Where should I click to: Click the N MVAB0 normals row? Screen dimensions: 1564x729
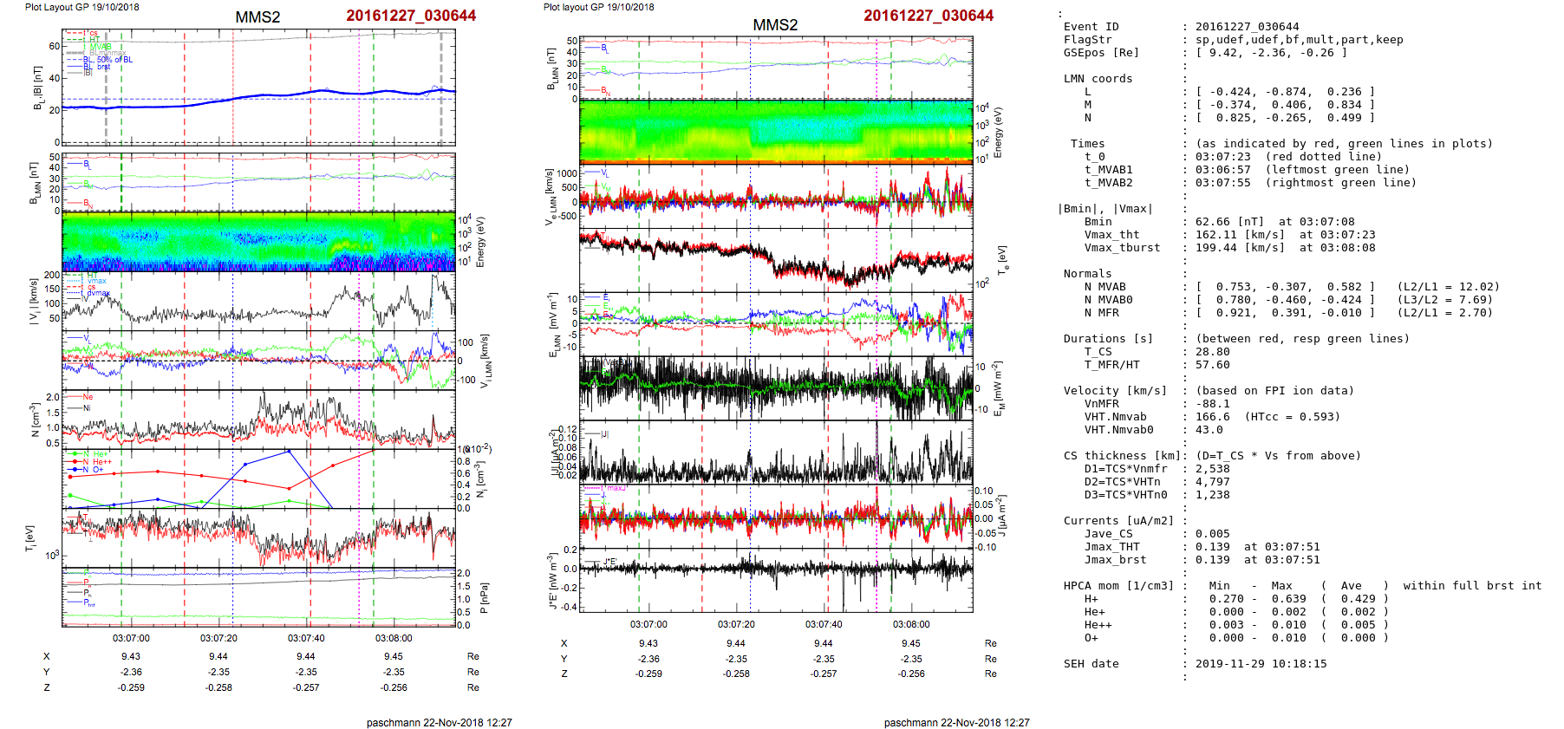(x=1108, y=300)
